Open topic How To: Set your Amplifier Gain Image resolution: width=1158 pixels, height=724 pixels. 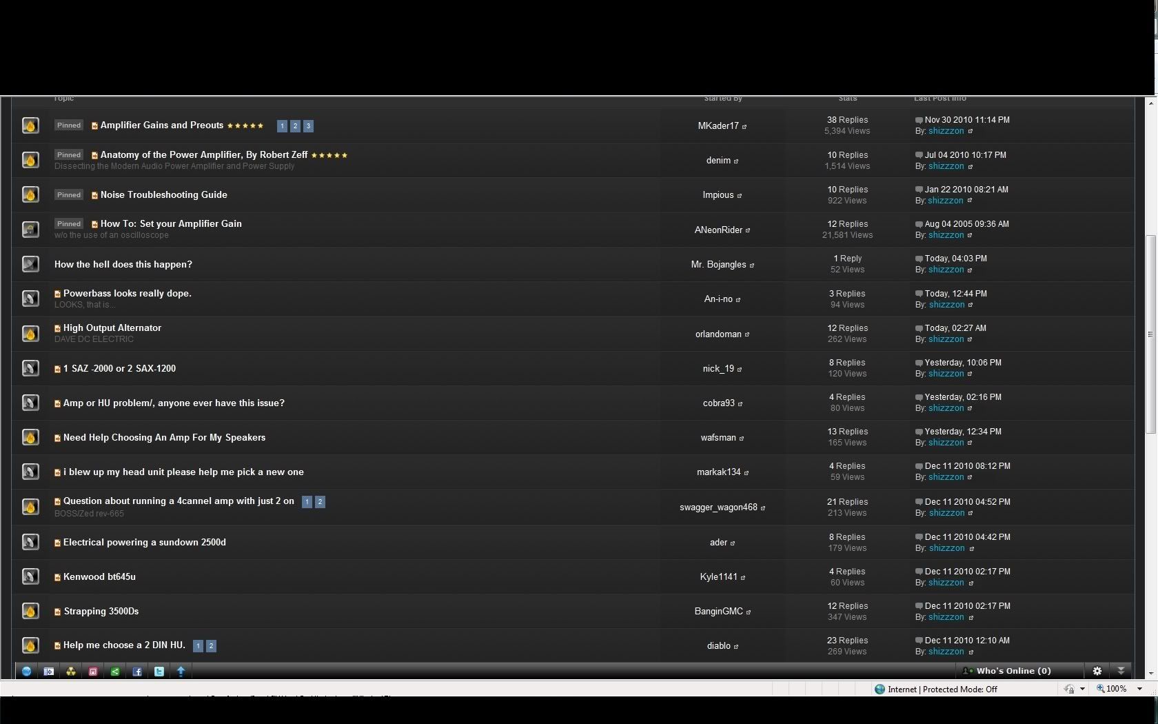pos(171,223)
